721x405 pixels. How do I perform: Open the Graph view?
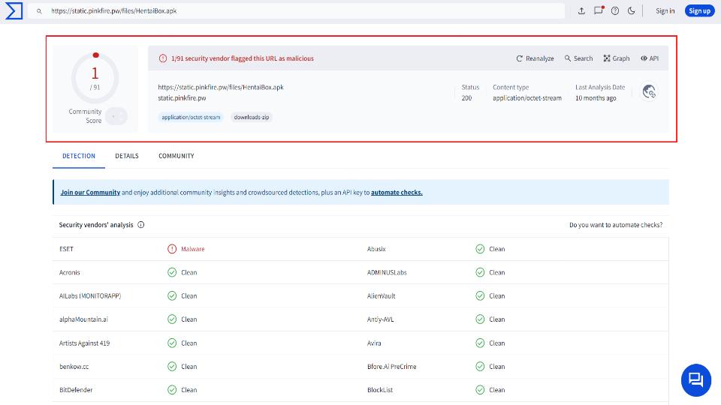point(616,58)
